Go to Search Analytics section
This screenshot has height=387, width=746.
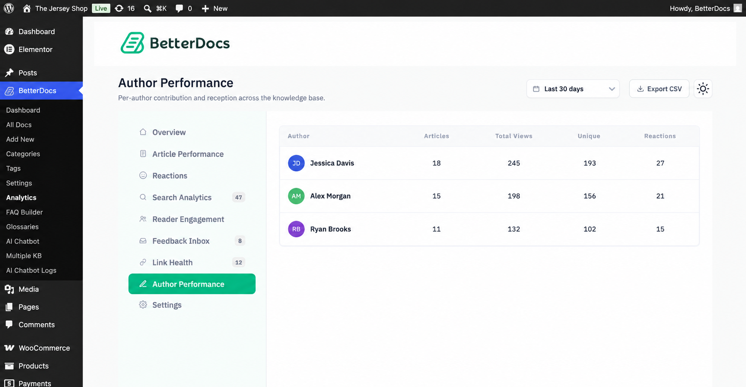(x=192, y=197)
